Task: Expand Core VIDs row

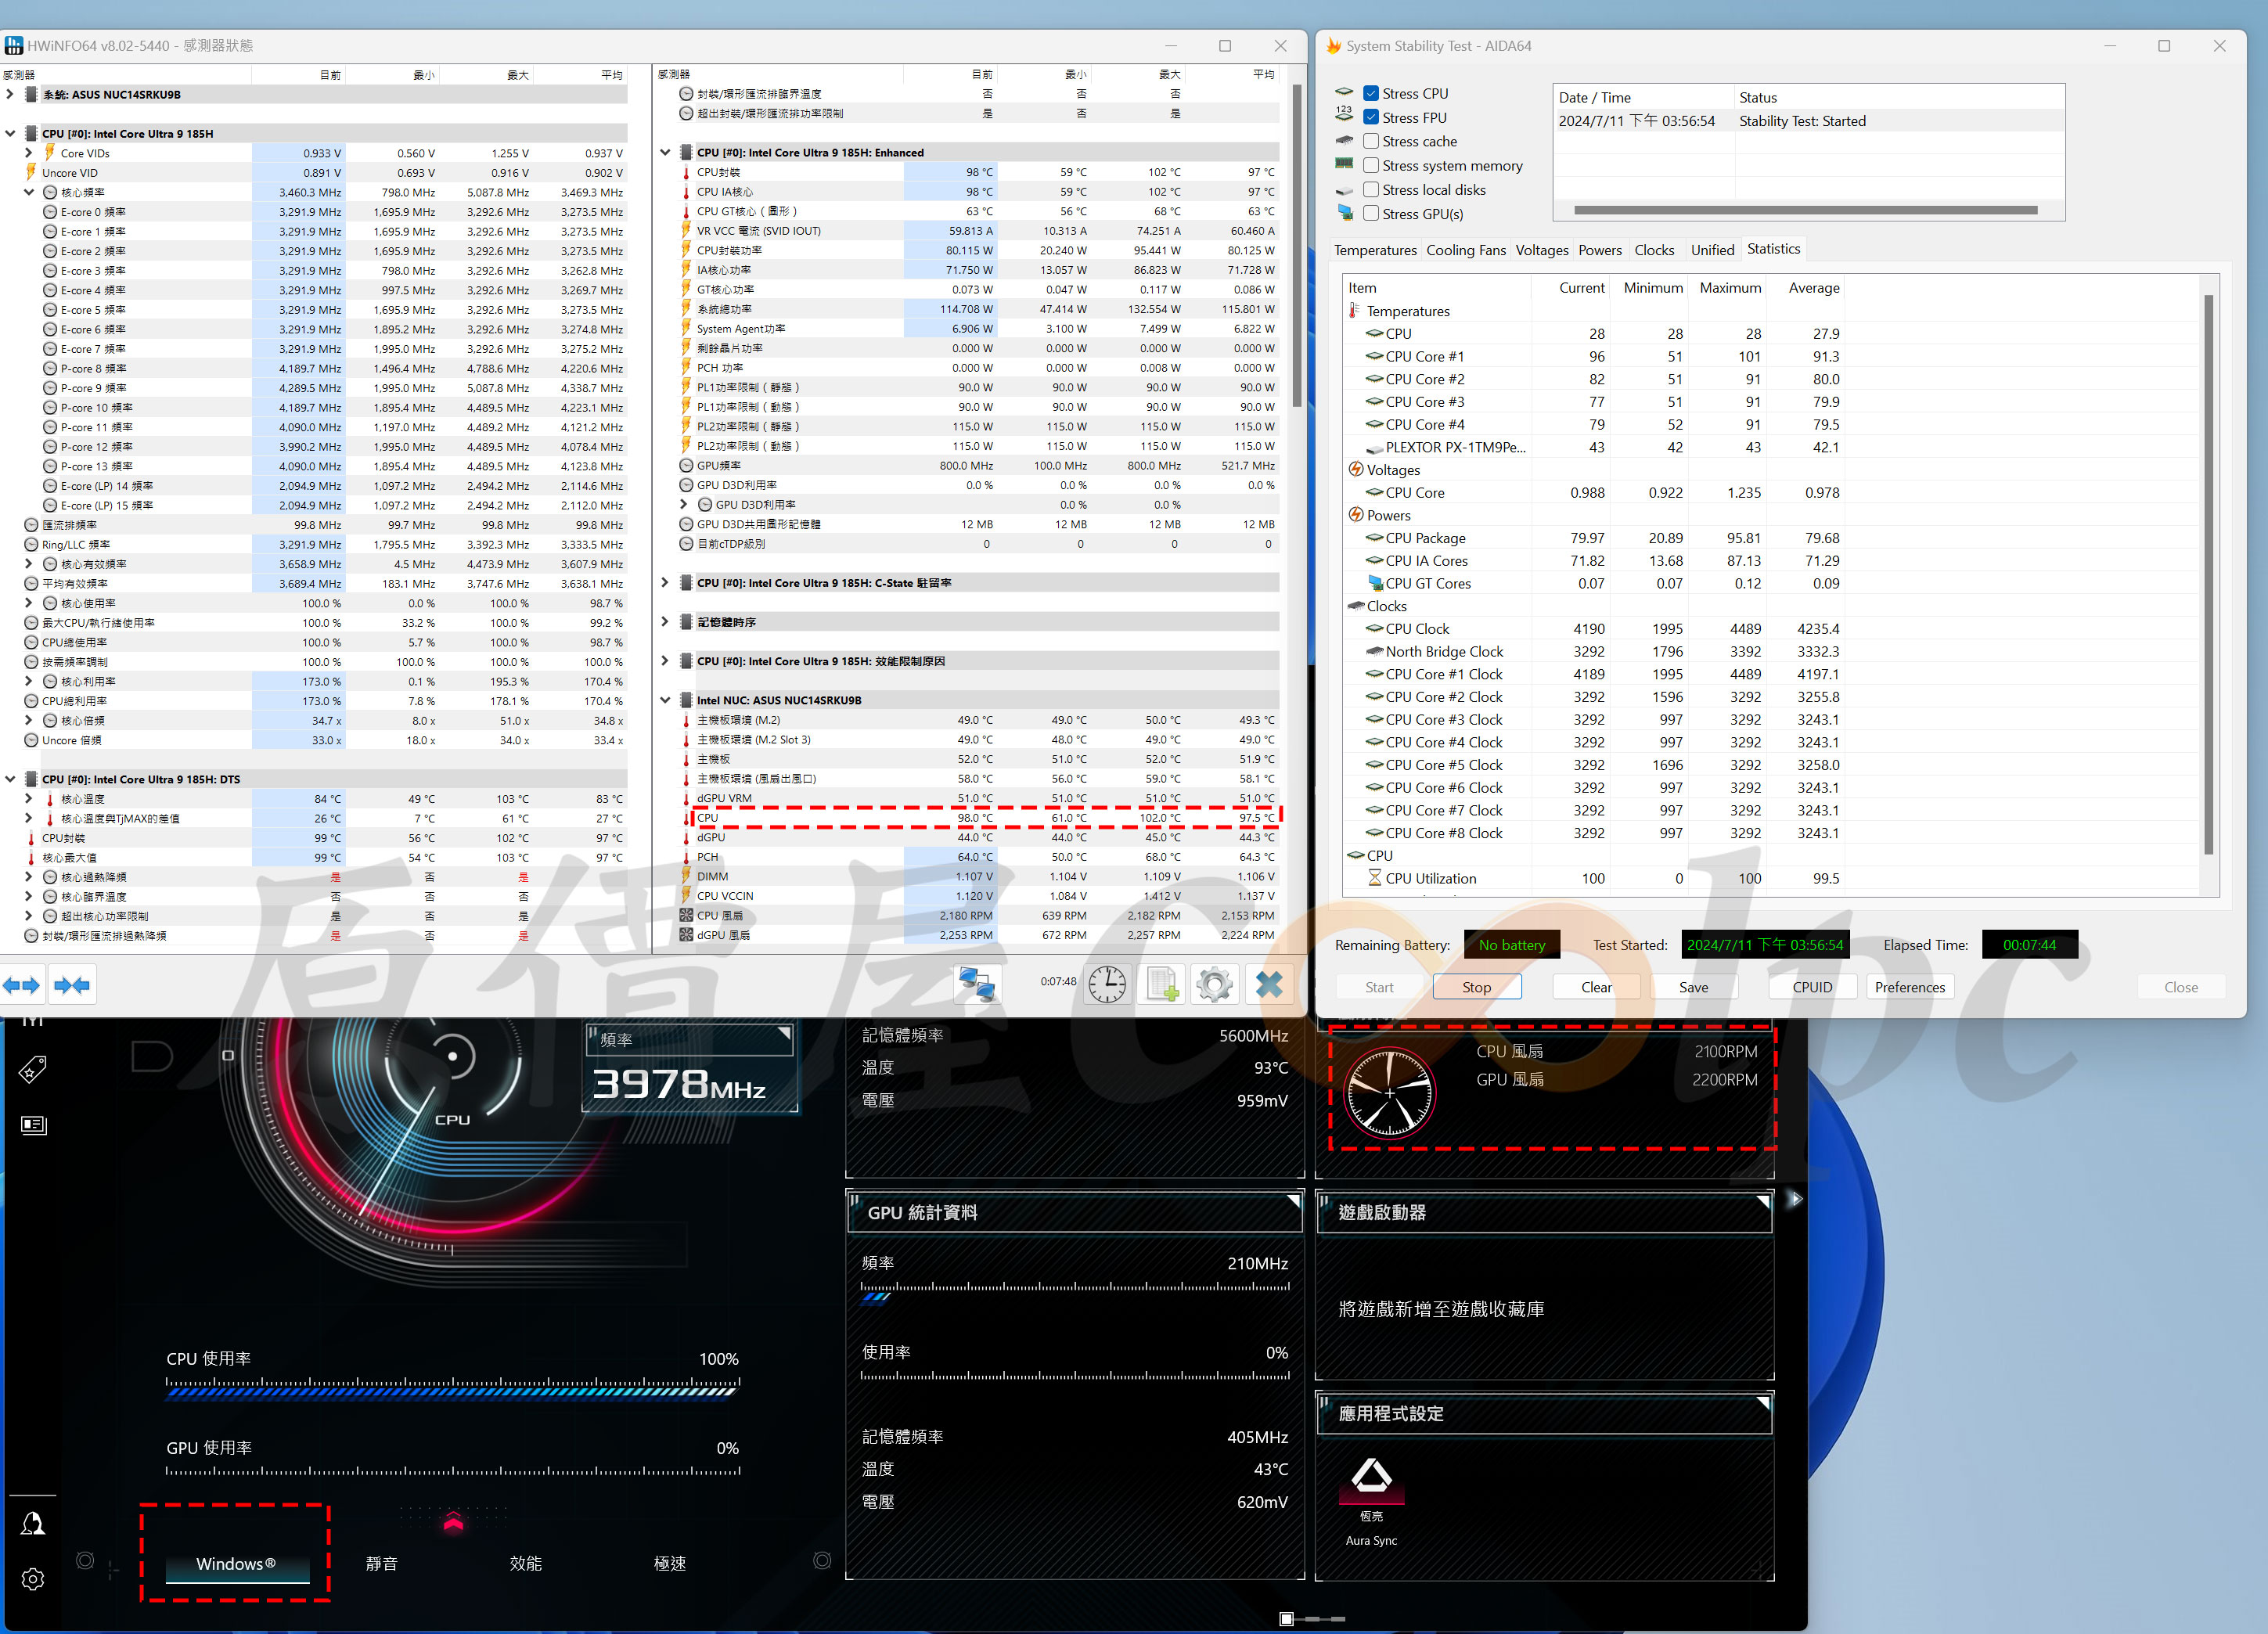Action: (29, 153)
